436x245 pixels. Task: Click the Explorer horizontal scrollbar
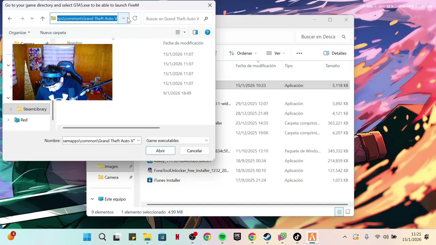pyautogui.click(x=247, y=205)
